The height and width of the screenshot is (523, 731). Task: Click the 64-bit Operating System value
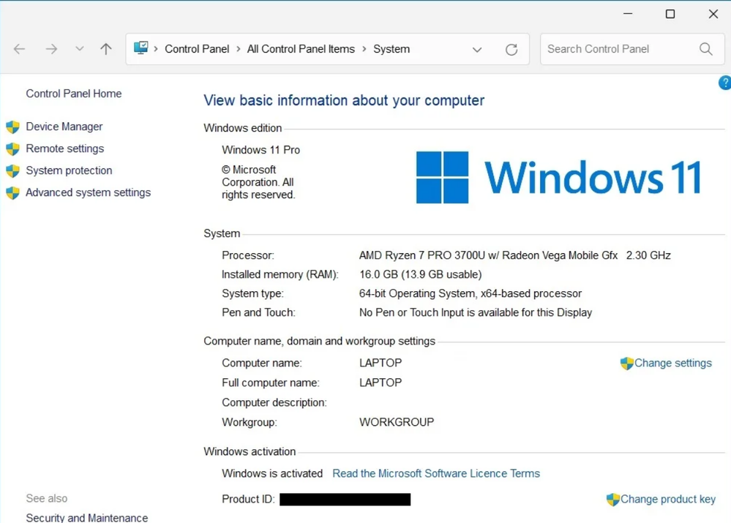pos(470,293)
